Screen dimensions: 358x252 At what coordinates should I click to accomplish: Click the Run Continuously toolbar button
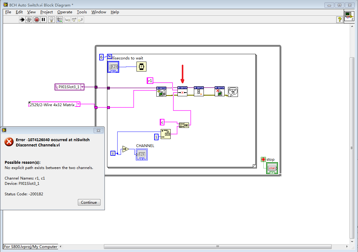(x=29, y=20)
